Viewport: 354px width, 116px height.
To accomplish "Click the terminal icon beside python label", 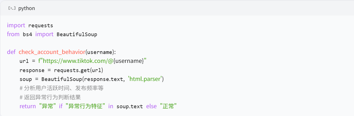I will [x=12, y=8].
